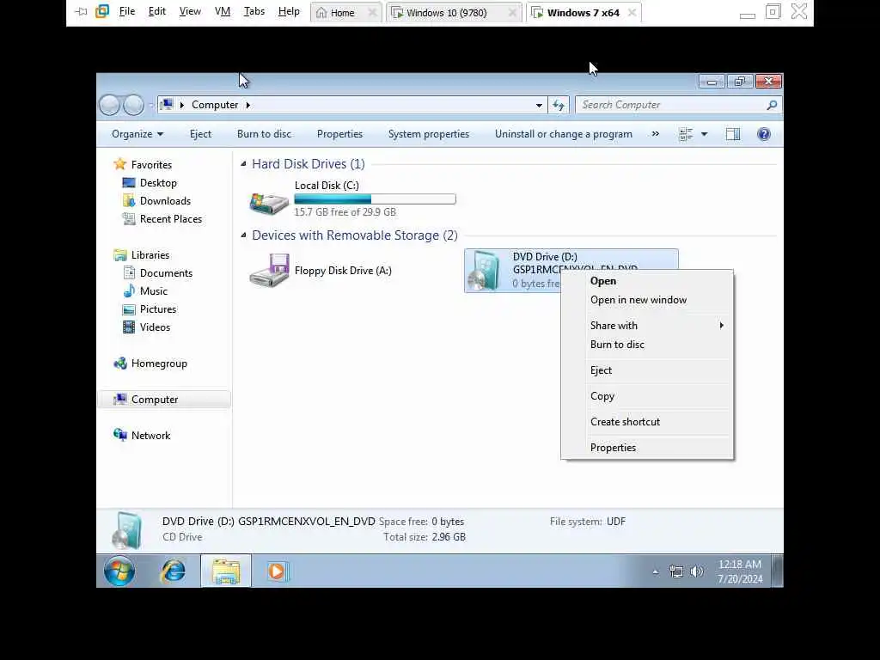The width and height of the screenshot is (880, 660).
Task: Show hidden tray icons arrow
Action: [656, 571]
